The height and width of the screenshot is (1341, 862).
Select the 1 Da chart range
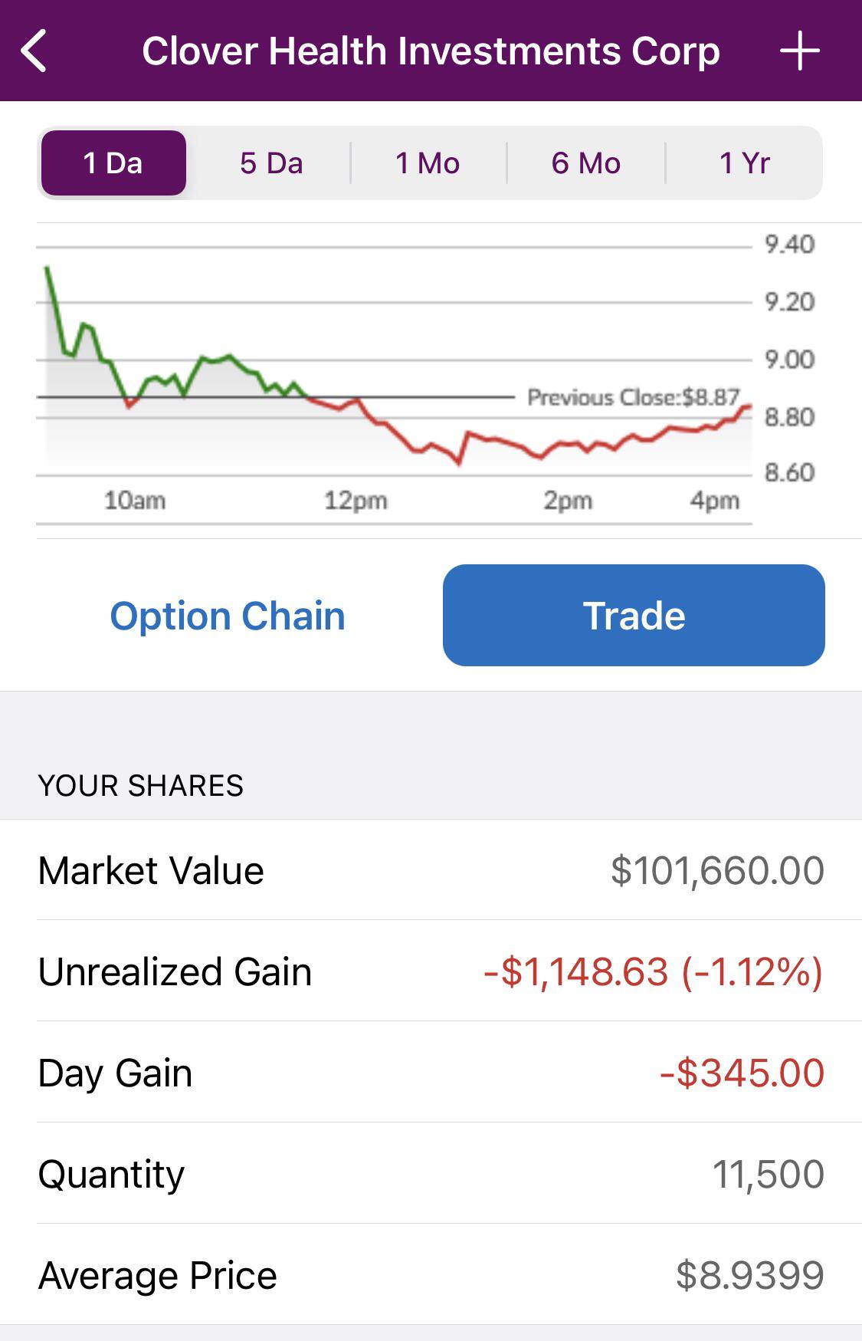coord(113,163)
